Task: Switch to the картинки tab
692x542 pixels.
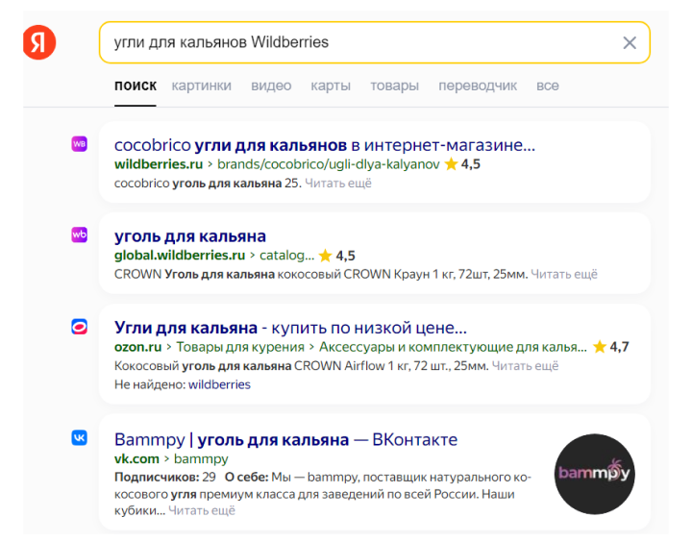Action: 201,86
